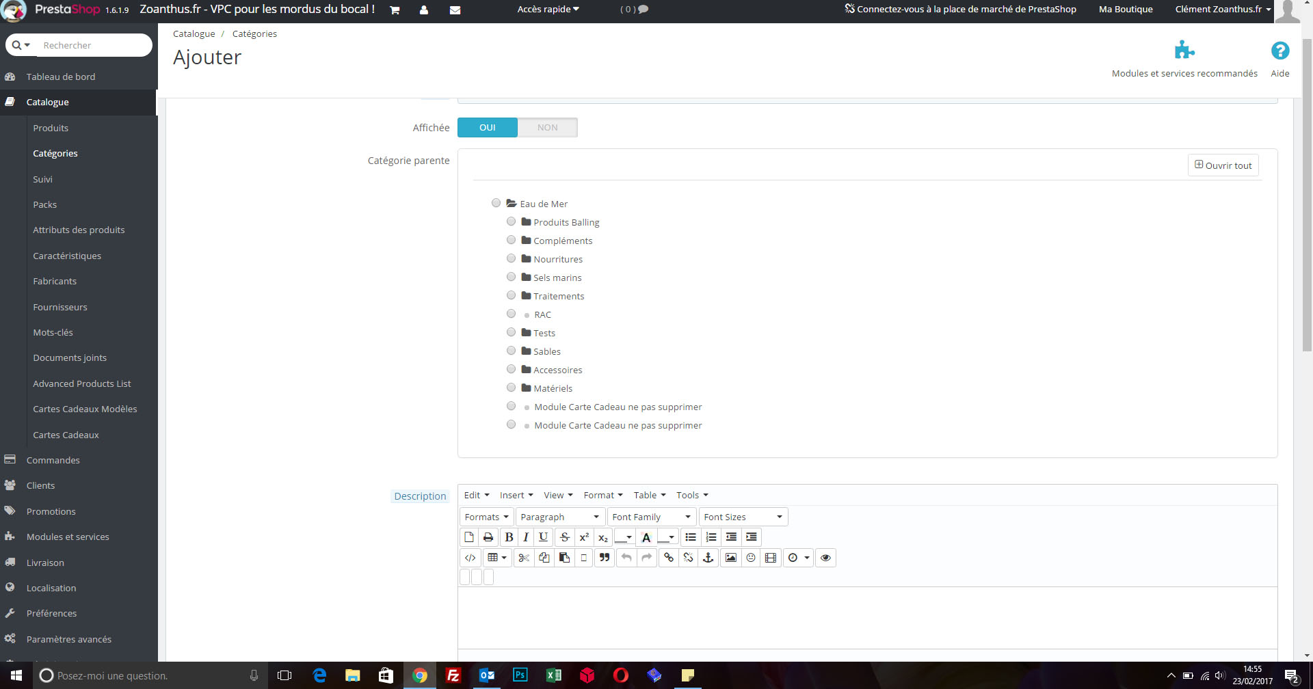The height and width of the screenshot is (689, 1313).
Task: Open search type dropdown in sidebar
Action: coord(21,45)
